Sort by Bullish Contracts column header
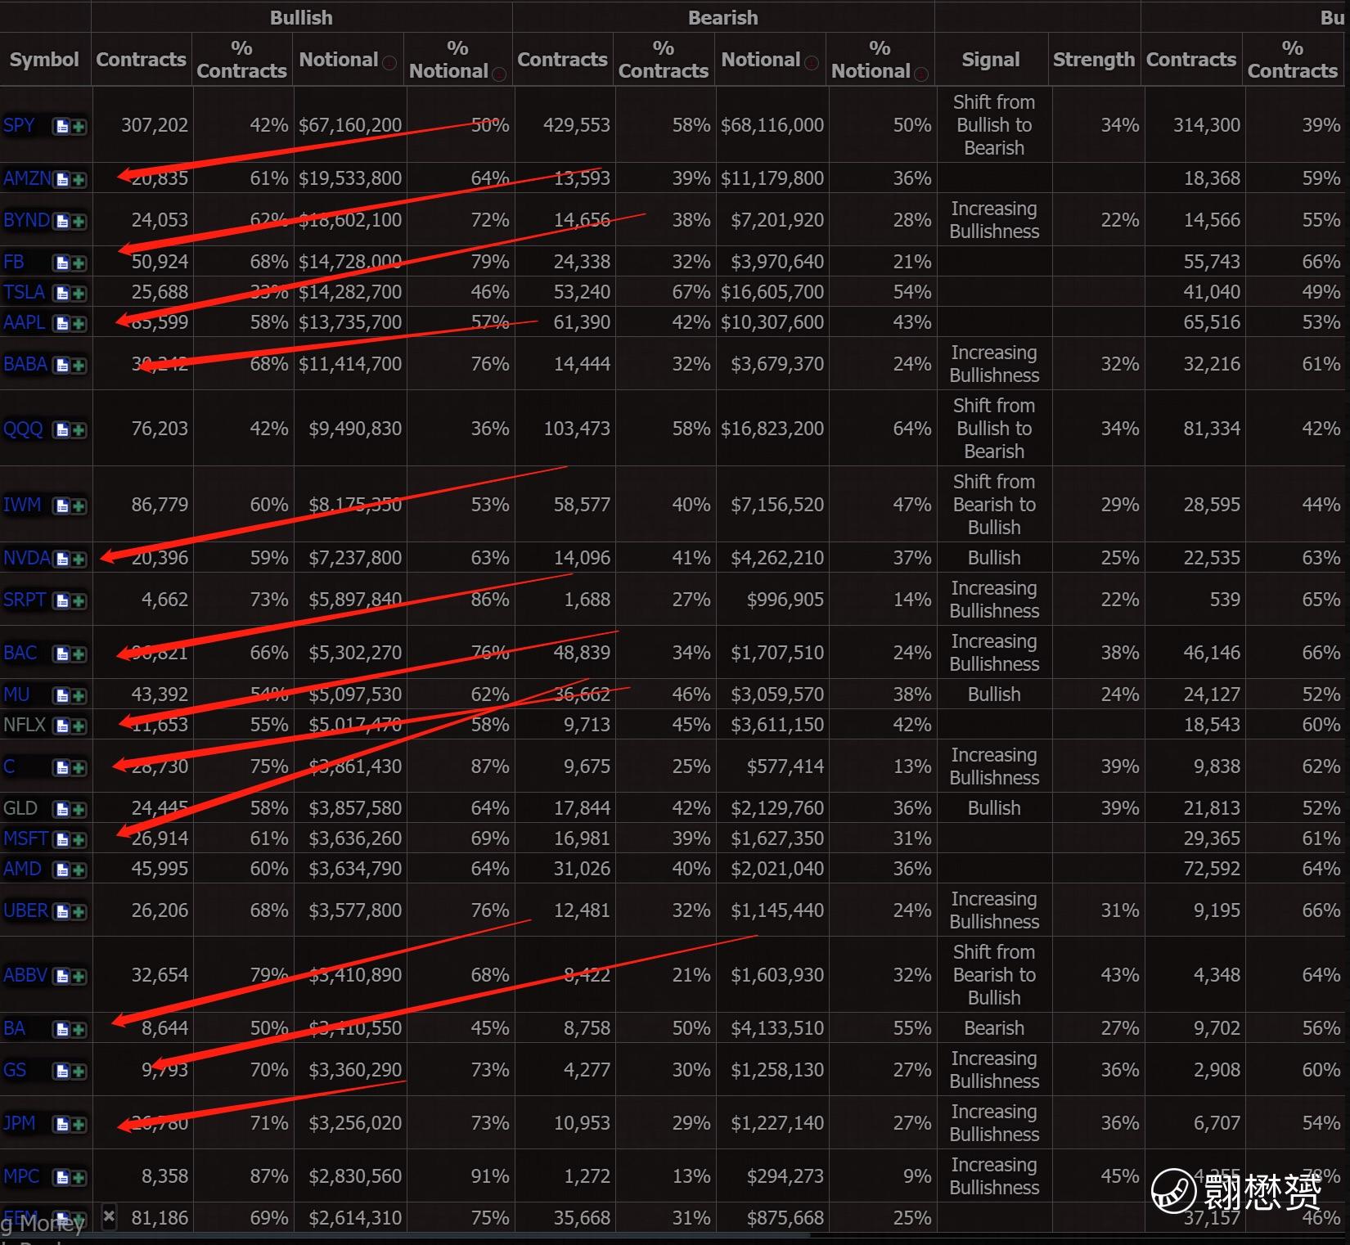 tap(141, 60)
